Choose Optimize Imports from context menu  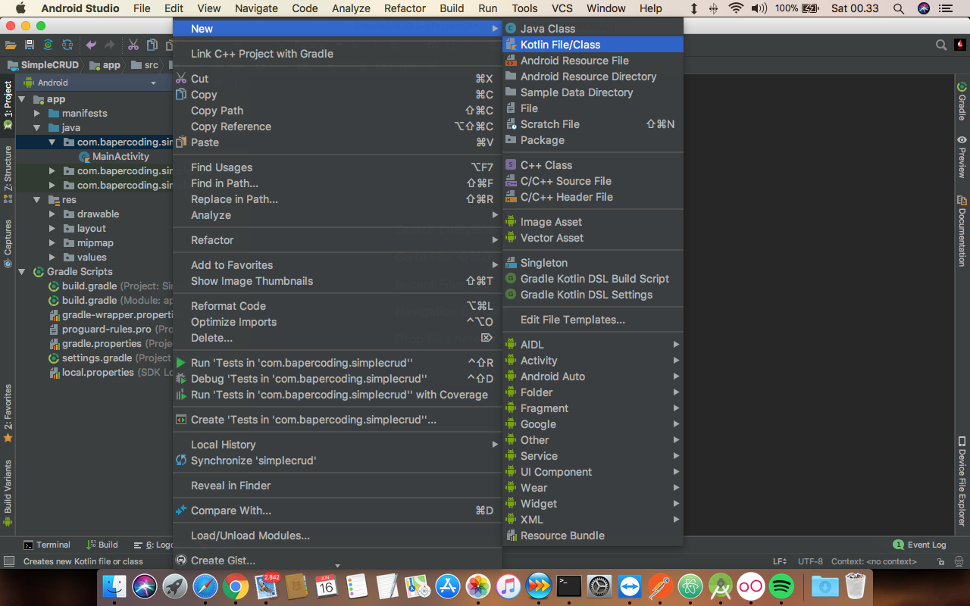[x=337, y=322]
